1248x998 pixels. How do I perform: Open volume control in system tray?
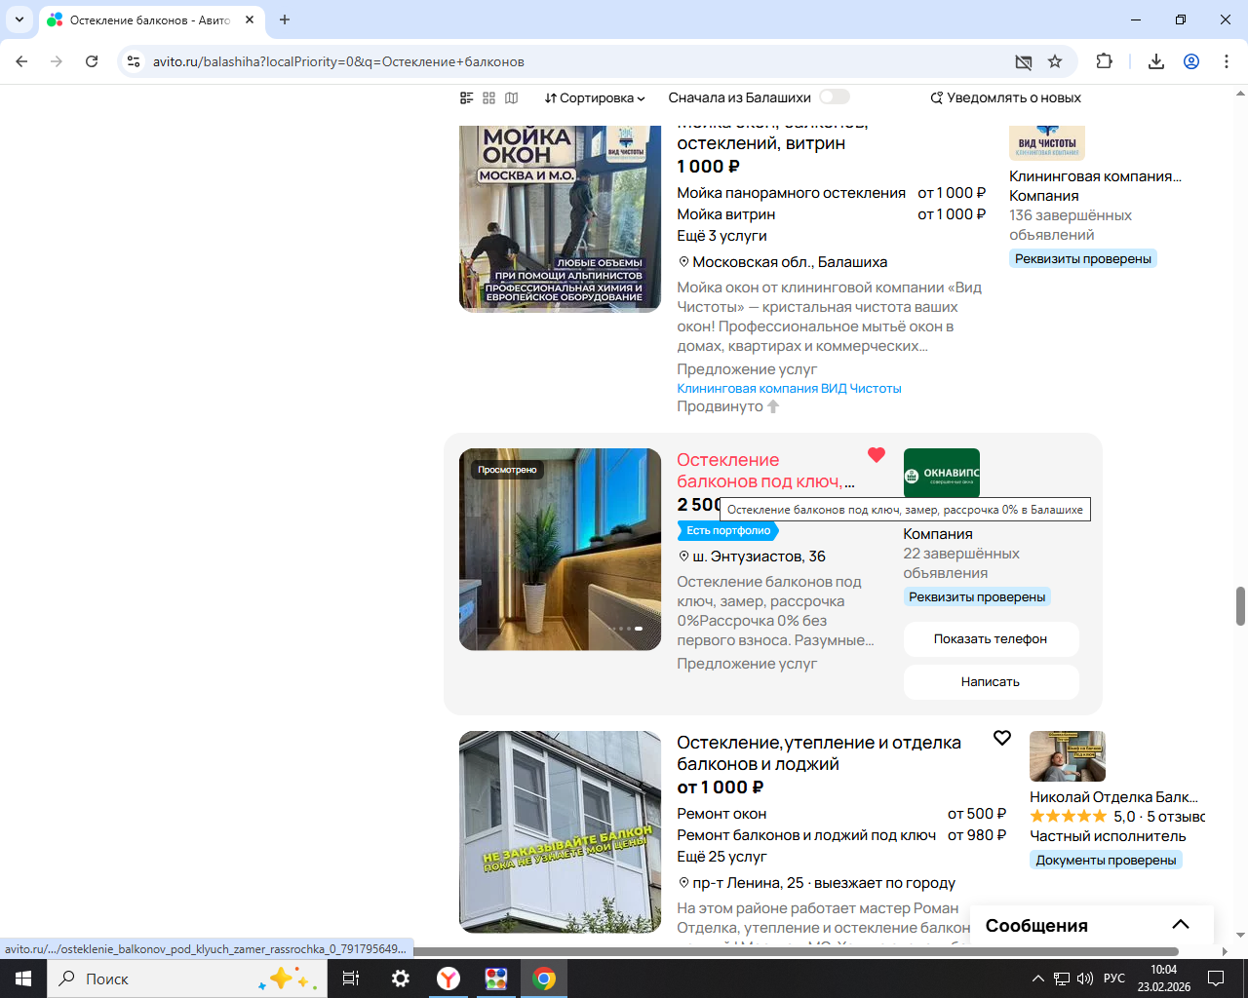click(x=1085, y=979)
